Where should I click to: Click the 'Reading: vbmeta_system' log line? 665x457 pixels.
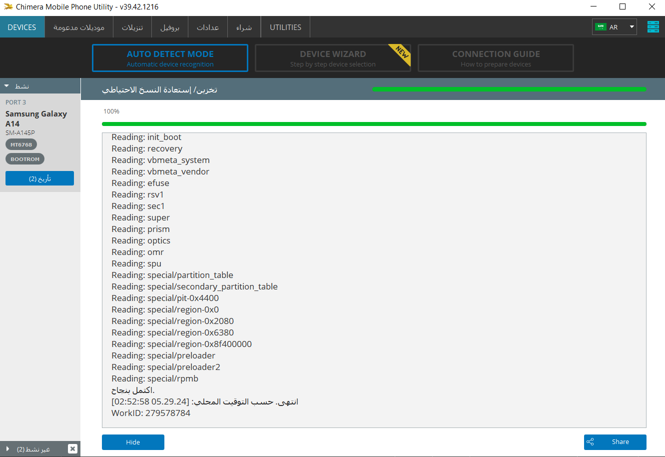pyautogui.click(x=160, y=160)
